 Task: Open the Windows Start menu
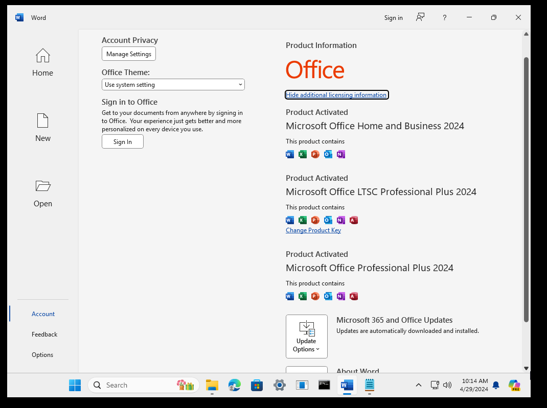click(x=75, y=385)
